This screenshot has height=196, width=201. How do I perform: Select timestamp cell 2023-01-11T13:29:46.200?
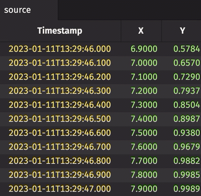[x=60, y=77]
